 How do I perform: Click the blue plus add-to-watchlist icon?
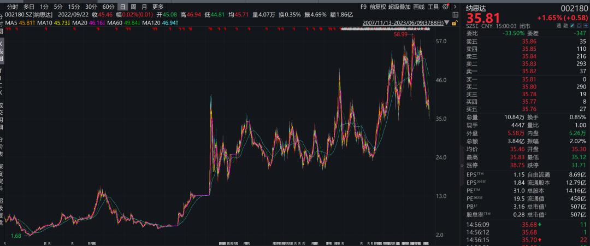coord(586,26)
